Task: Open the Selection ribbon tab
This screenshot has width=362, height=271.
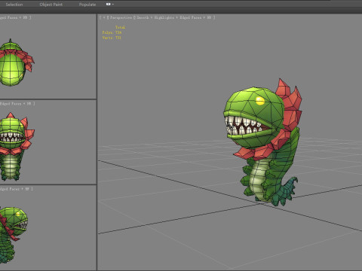Action: click(14, 5)
